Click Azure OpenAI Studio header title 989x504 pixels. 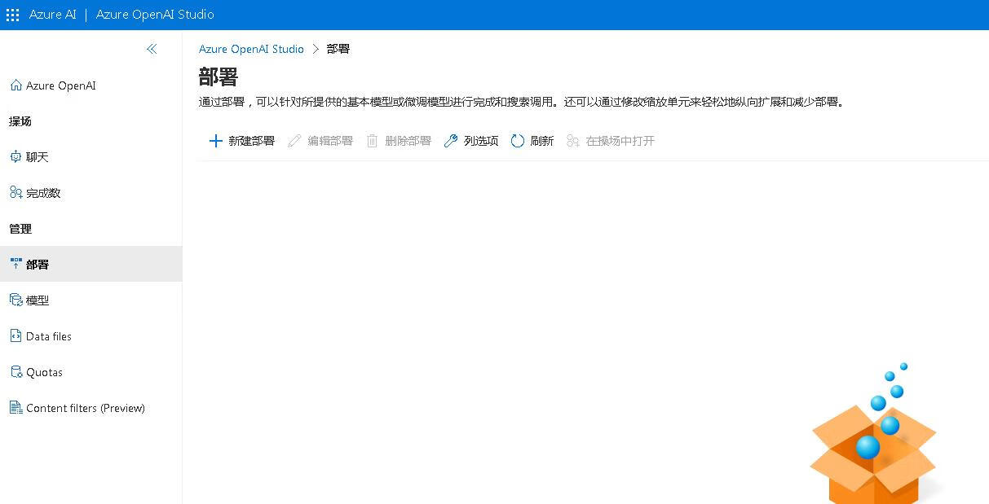155,15
